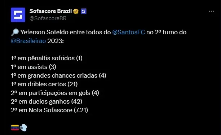The width and height of the screenshot is (221, 135).
Task: Open the @SofascoreBR handle
Action: click(48, 18)
